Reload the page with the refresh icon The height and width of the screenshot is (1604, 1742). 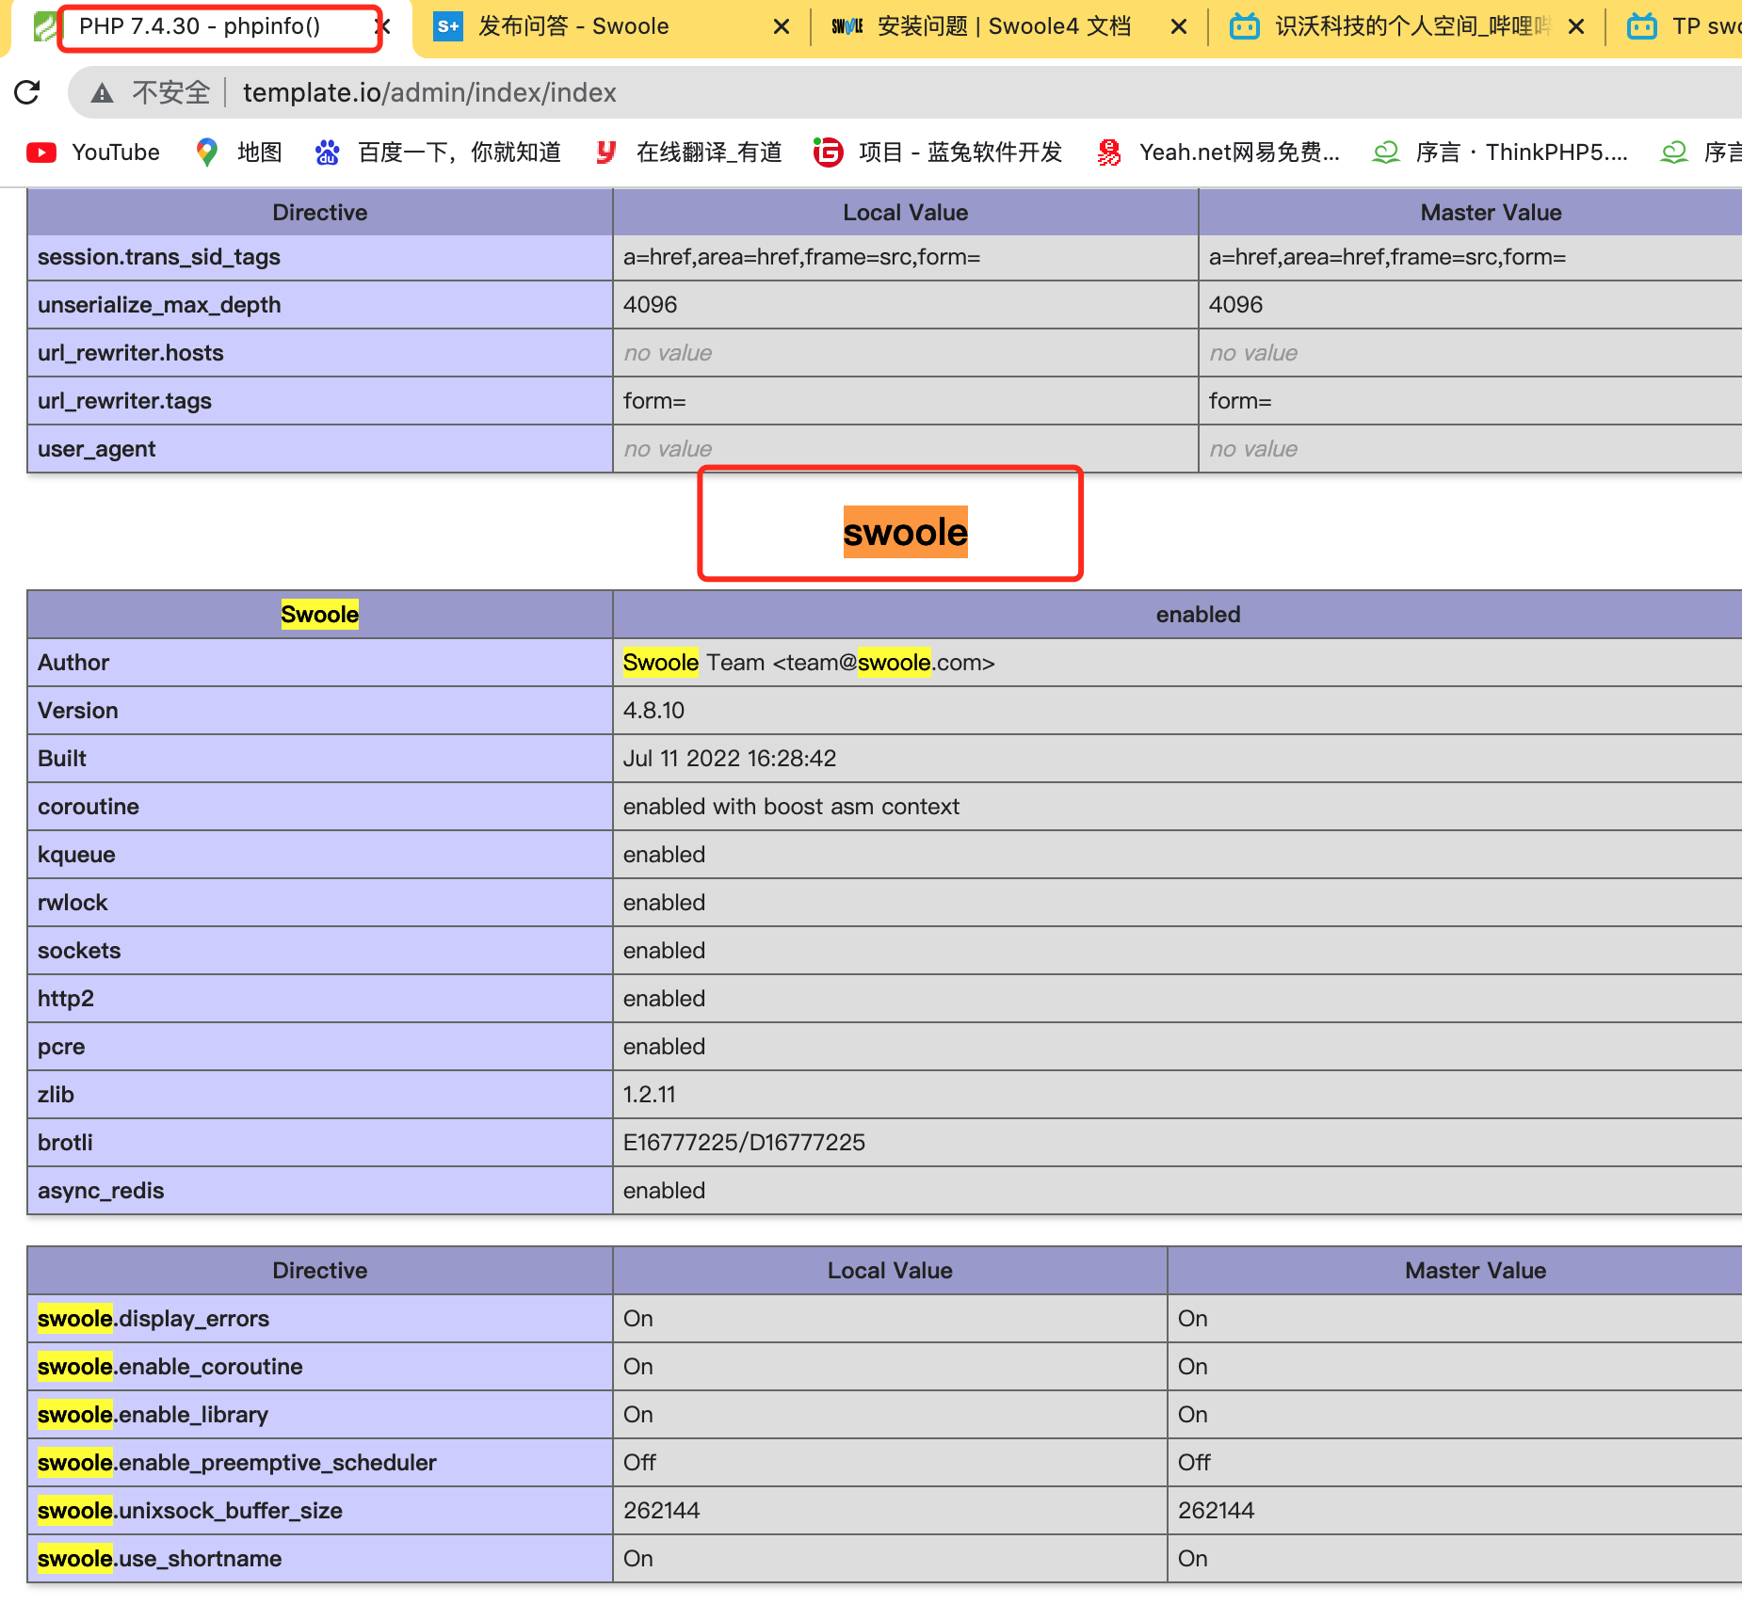click(27, 92)
